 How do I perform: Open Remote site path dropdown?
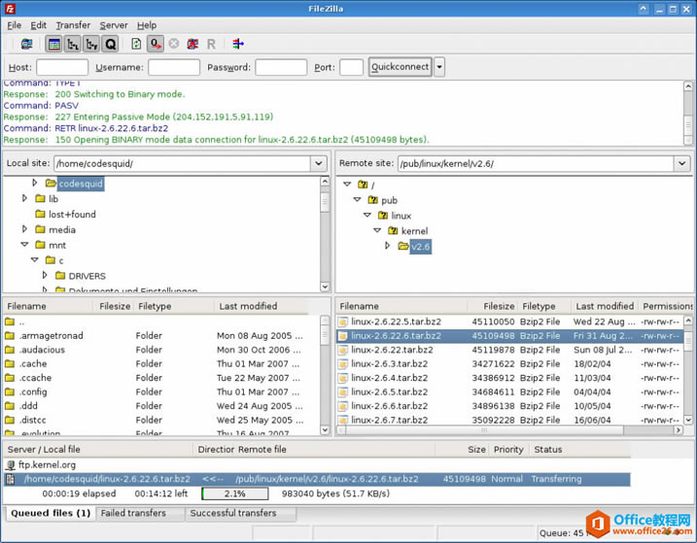pos(681,163)
